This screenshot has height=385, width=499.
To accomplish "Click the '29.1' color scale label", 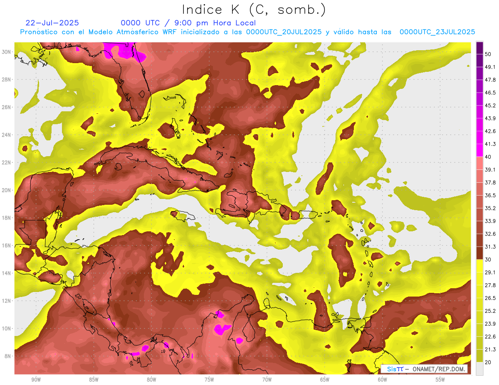I will point(490,272).
